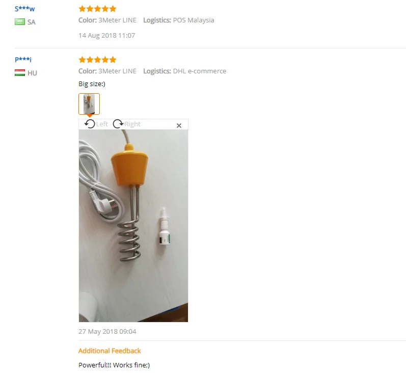The width and height of the screenshot is (406, 373).
Task: Click the 'Big size:)' review text
Action: pyautogui.click(x=92, y=84)
